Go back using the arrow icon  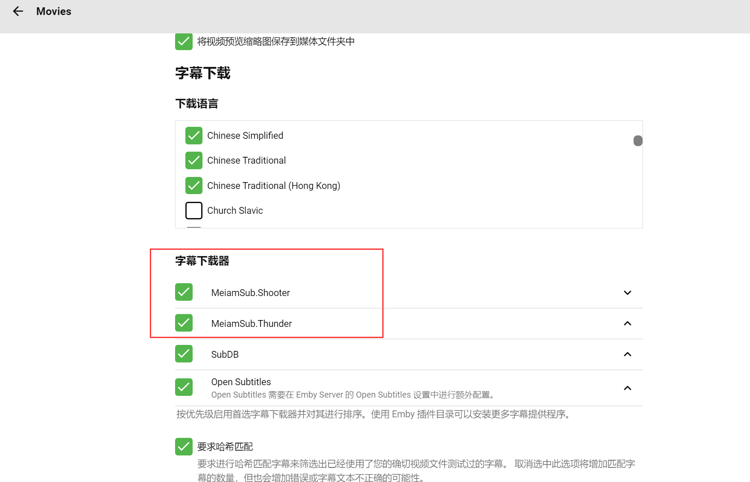pos(18,11)
